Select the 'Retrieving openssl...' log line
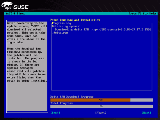 pos(69,26)
